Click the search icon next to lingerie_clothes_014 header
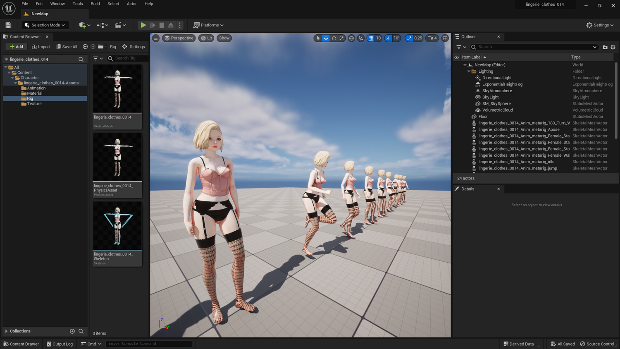Viewport: 620px width, 349px height. [81, 60]
